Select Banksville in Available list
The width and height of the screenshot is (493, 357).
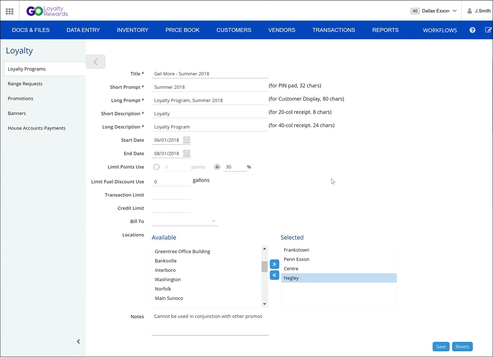tap(207, 261)
